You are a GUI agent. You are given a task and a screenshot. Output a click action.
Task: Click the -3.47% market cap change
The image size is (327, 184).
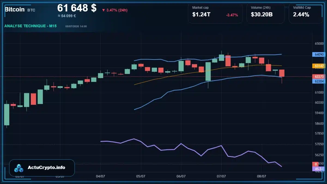232,15
